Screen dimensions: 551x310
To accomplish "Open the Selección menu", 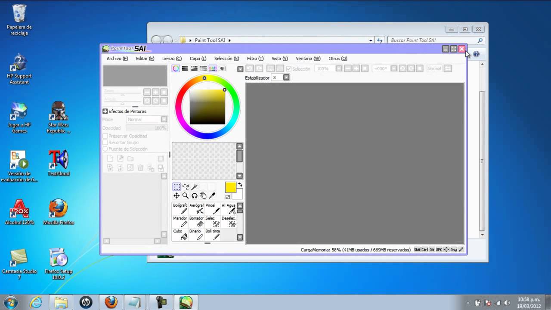I will coord(226,59).
